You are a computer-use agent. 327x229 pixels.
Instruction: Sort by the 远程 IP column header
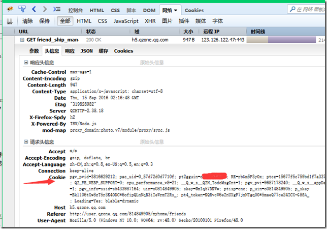click(222, 32)
